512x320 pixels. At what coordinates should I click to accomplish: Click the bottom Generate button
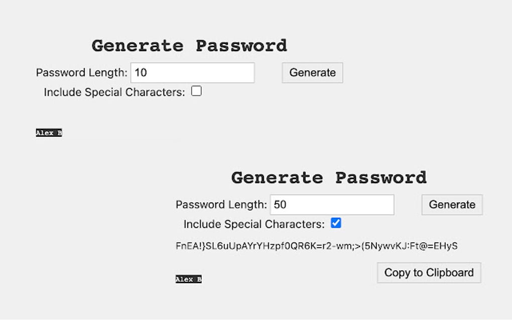pos(451,205)
